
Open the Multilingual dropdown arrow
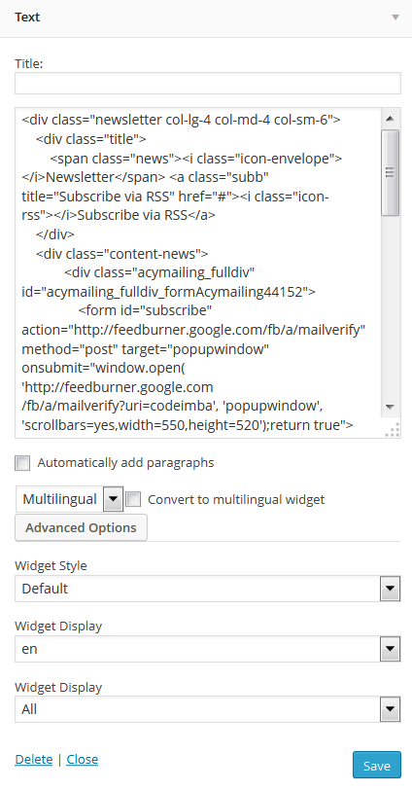(113, 499)
